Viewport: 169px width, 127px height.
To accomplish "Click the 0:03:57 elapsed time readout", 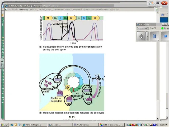I will click(153, 28).
